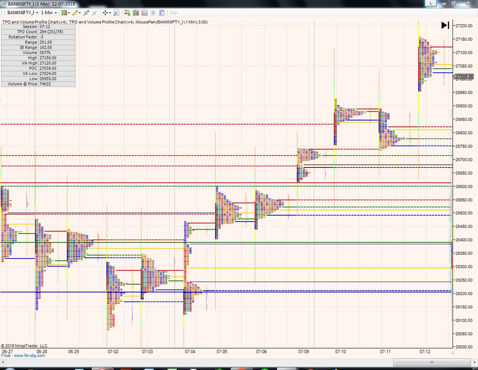The width and height of the screenshot is (478, 370).
Task: Click the 26000.00 price axis label
Action: (464, 347)
